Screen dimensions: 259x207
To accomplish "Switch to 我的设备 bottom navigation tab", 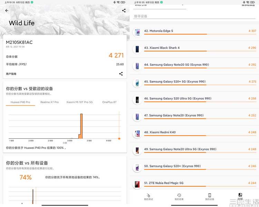I will 210,197.
